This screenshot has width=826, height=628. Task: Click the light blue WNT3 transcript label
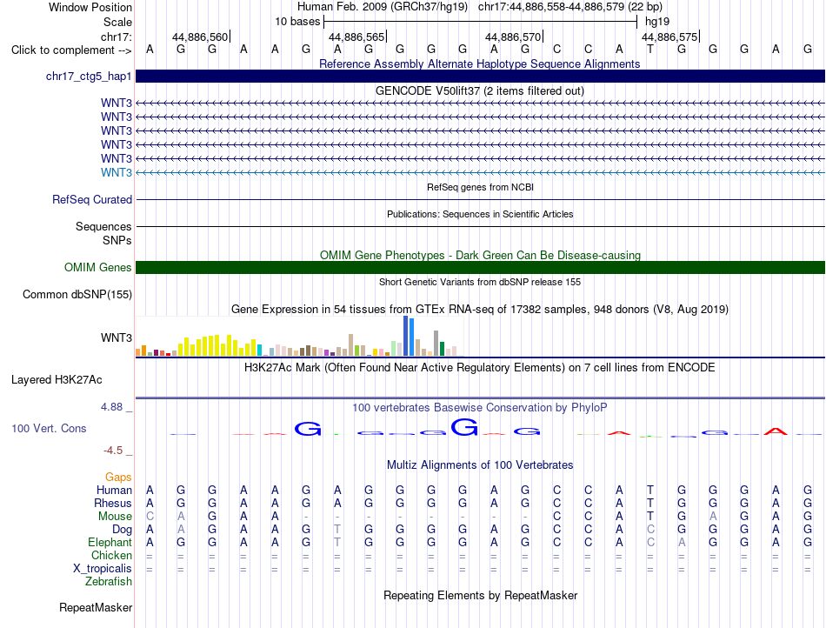pos(117,173)
